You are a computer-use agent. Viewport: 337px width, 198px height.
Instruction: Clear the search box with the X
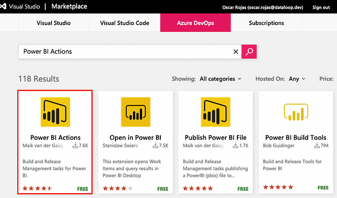click(x=236, y=52)
